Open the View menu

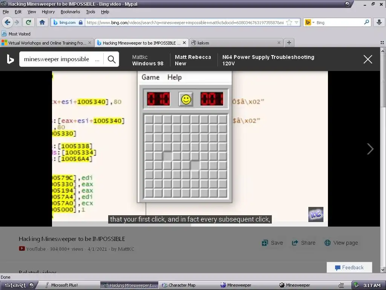[32, 12]
